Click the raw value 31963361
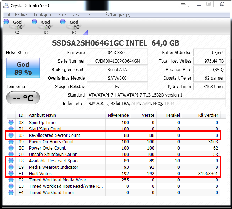232x209 pixels. click(208, 173)
